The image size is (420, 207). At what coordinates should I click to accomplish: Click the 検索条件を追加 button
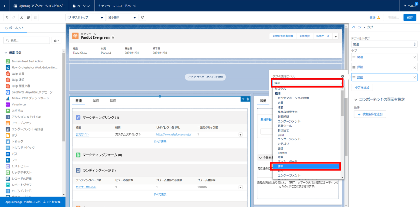tap(370, 114)
